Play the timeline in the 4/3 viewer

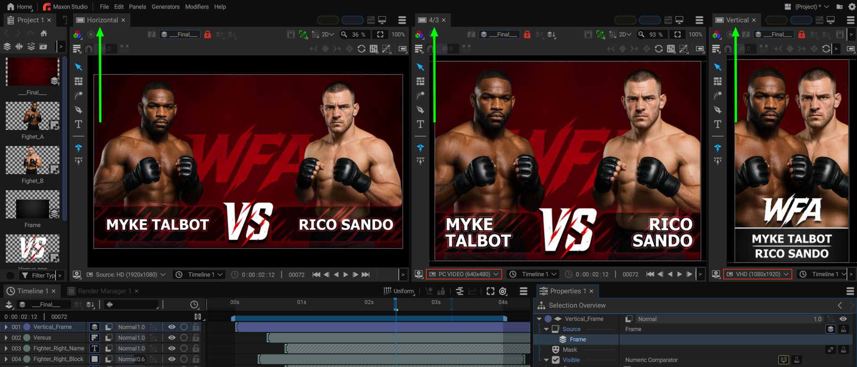point(679,274)
